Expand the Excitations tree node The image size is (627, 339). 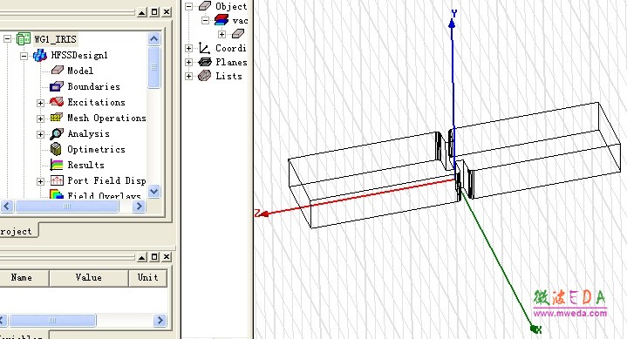(x=40, y=103)
